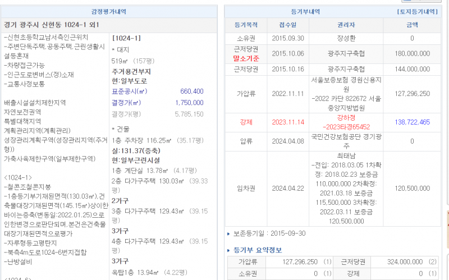Click the 임차권 row amount 120,500,000

[x=412, y=189]
